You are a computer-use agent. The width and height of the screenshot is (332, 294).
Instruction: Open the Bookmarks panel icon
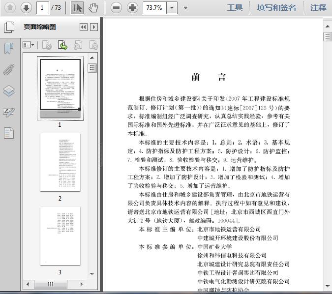tap(9, 48)
